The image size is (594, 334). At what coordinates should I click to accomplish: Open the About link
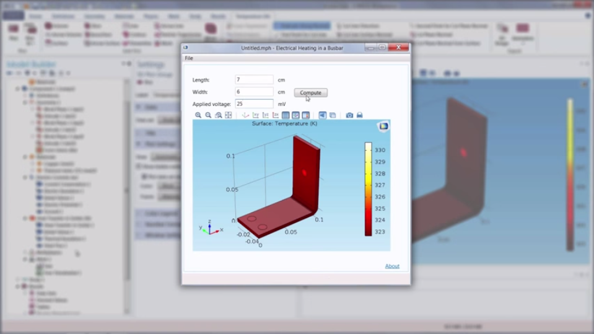(392, 266)
